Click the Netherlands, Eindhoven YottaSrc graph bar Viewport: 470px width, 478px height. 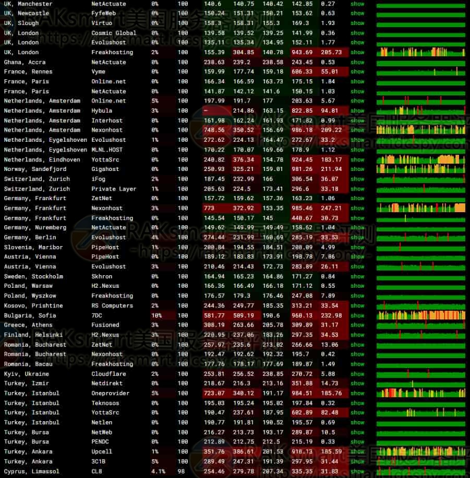pyautogui.click(x=420, y=160)
